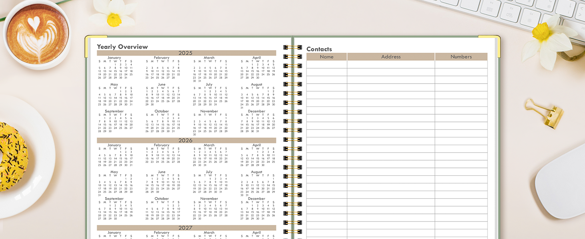The height and width of the screenshot is (239, 585).
Task: Choose the December label under 2026
Action: pos(257,199)
